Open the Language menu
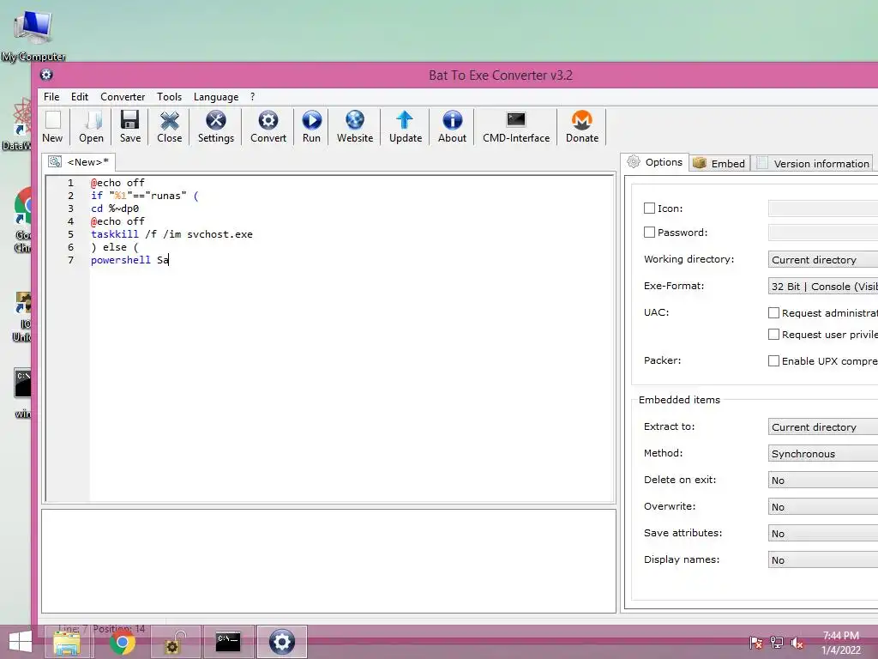The width and height of the screenshot is (878, 659). click(216, 97)
